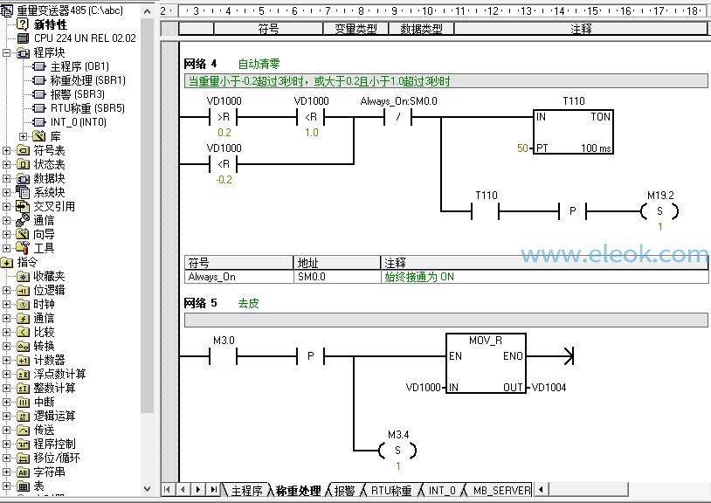This screenshot has height=503, width=711.
Task: Jump to the last tab with the scroll button
Action: pyautogui.click(x=213, y=489)
